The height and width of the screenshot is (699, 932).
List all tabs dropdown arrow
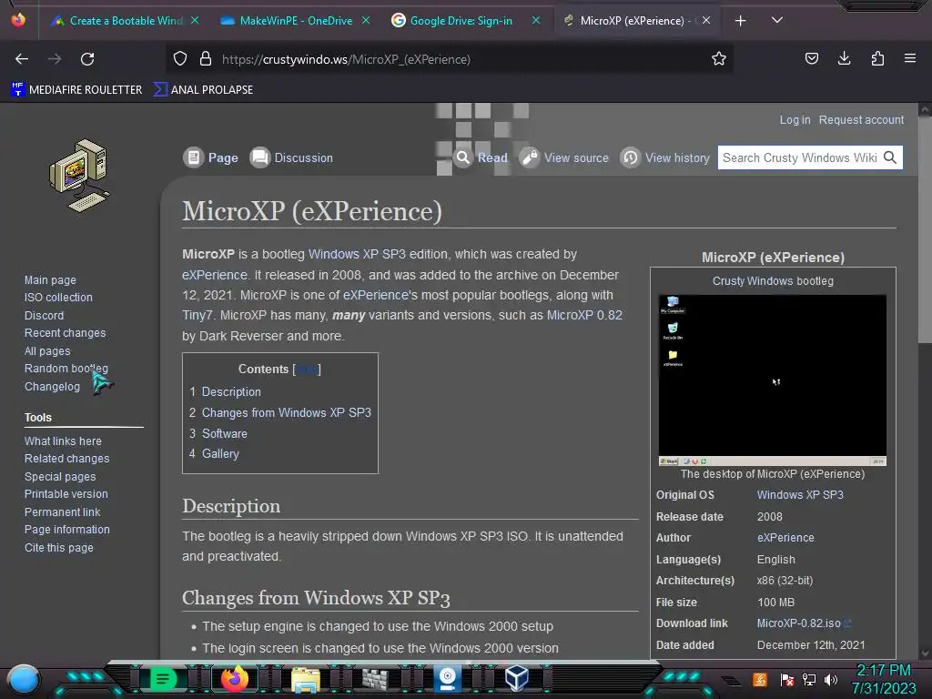coord(777,20)
